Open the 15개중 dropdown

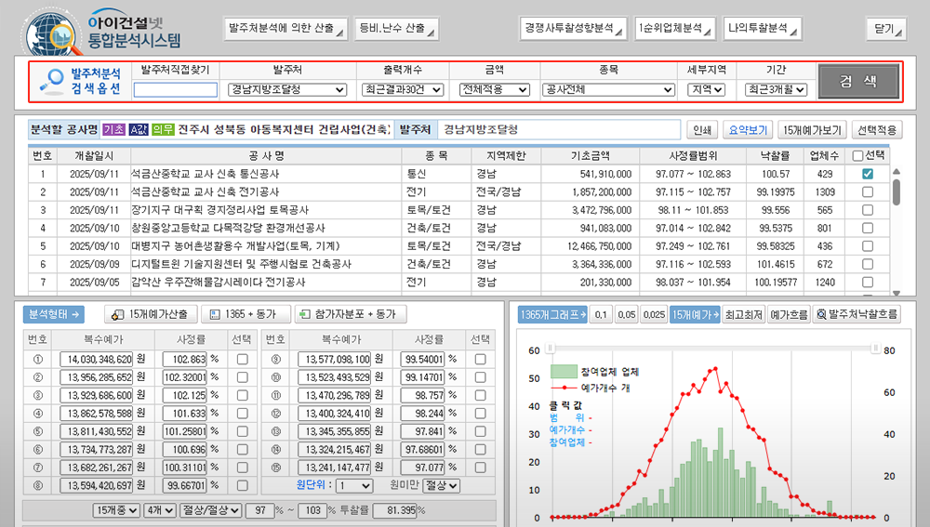(x=116, y=510)
